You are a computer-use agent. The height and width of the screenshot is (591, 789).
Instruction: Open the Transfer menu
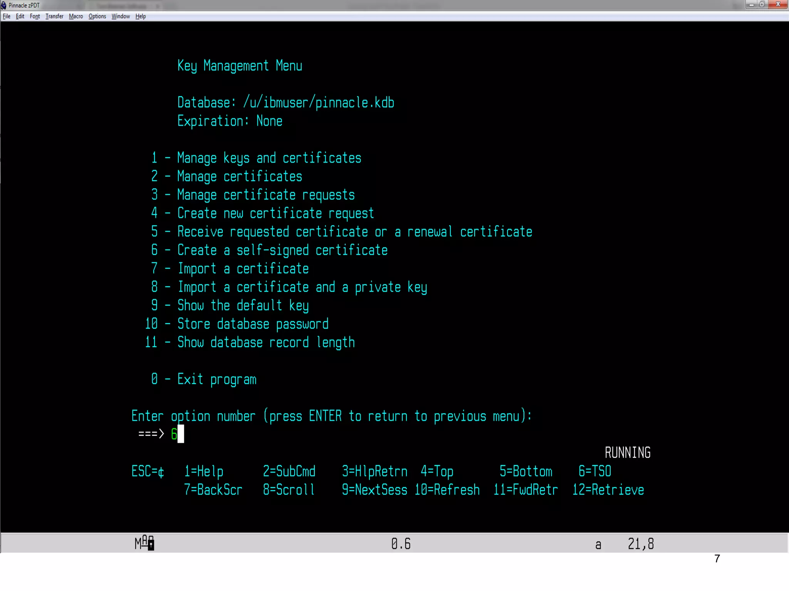click(x=54, y=16)
